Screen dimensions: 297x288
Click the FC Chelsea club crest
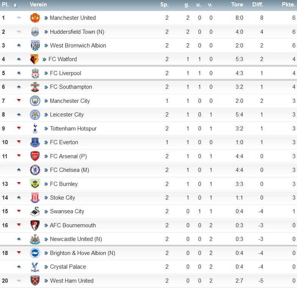coord(35,170)
